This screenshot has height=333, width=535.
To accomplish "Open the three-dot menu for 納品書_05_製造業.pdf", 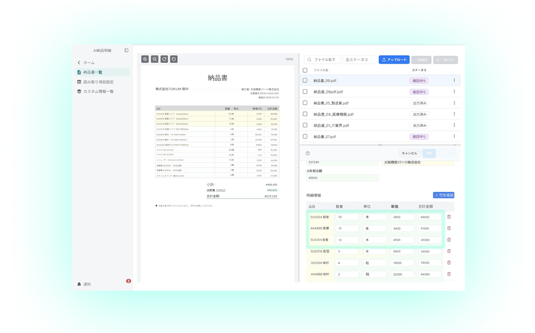I will click(454, 102).
